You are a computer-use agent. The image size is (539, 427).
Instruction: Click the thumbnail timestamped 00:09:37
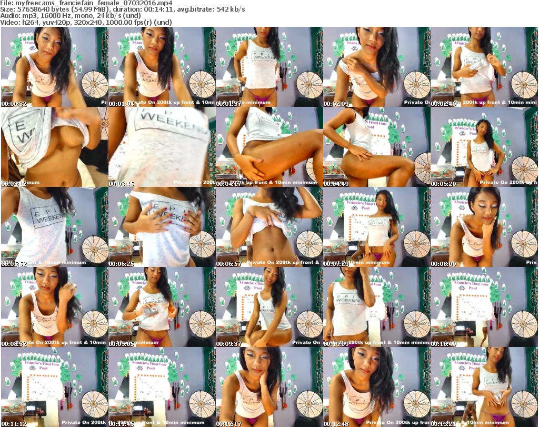pyautogui.click(x=268, y=307)
